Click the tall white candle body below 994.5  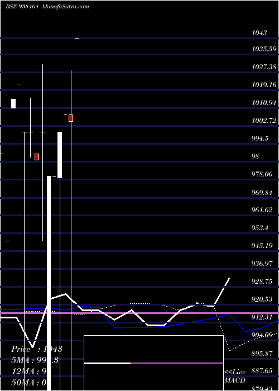pyautogui.click(x=60, y=155)
